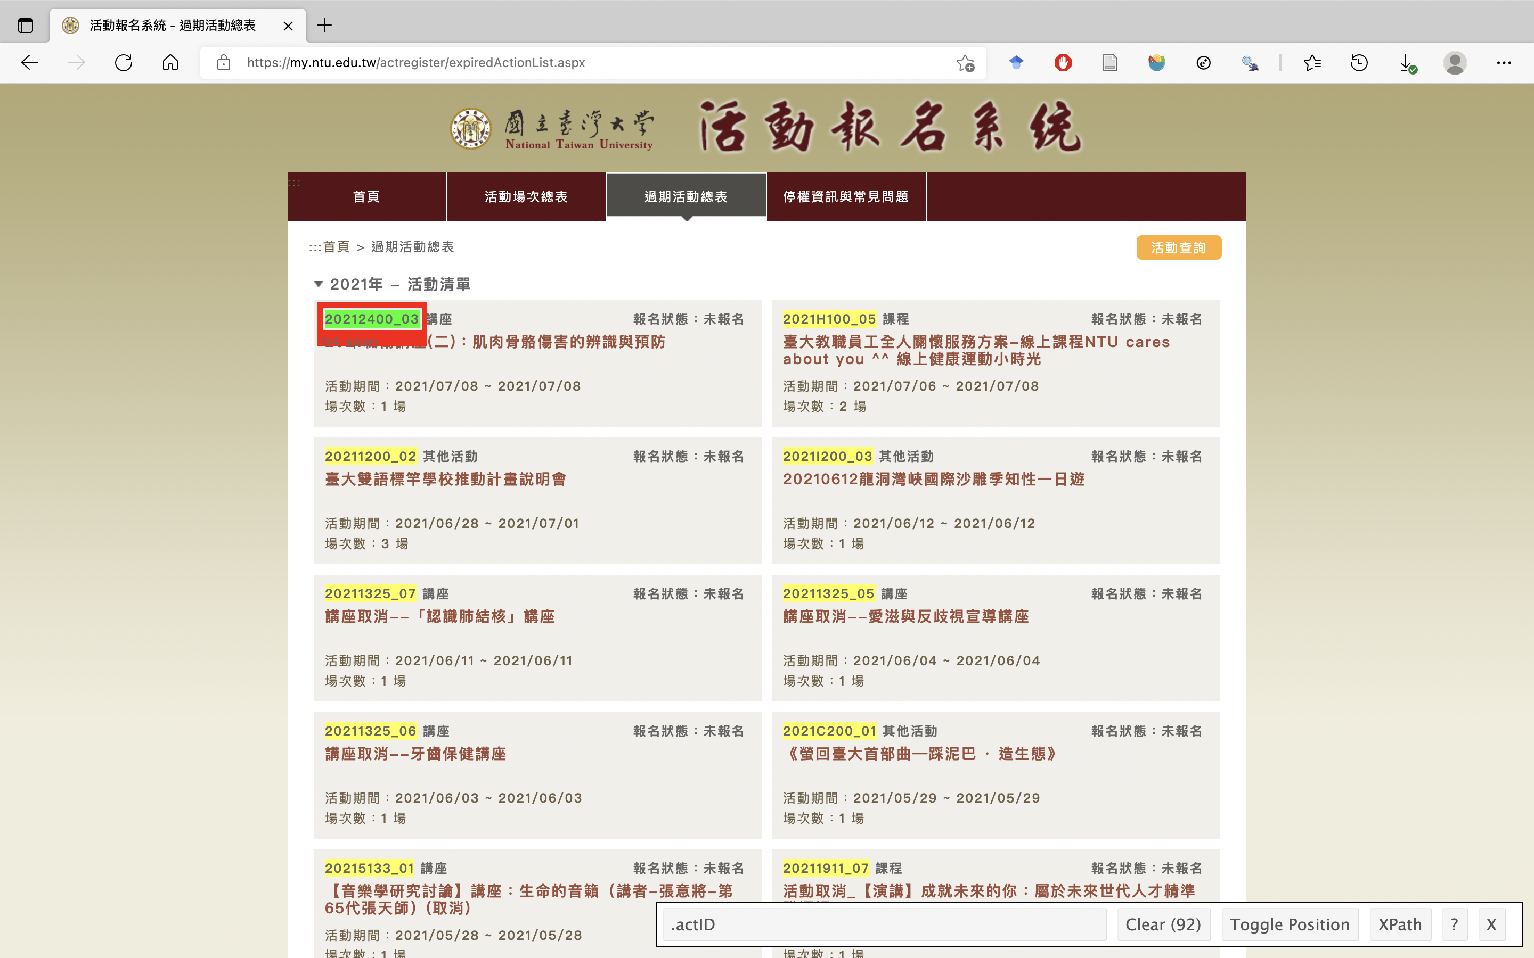The height and width of the screenshot is (958, 1534).
Task: Open the favorites list icon
Action: point(1312,63)
